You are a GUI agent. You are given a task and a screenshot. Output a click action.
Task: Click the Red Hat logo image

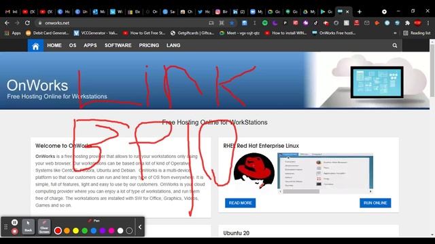[x=254, y=171]
